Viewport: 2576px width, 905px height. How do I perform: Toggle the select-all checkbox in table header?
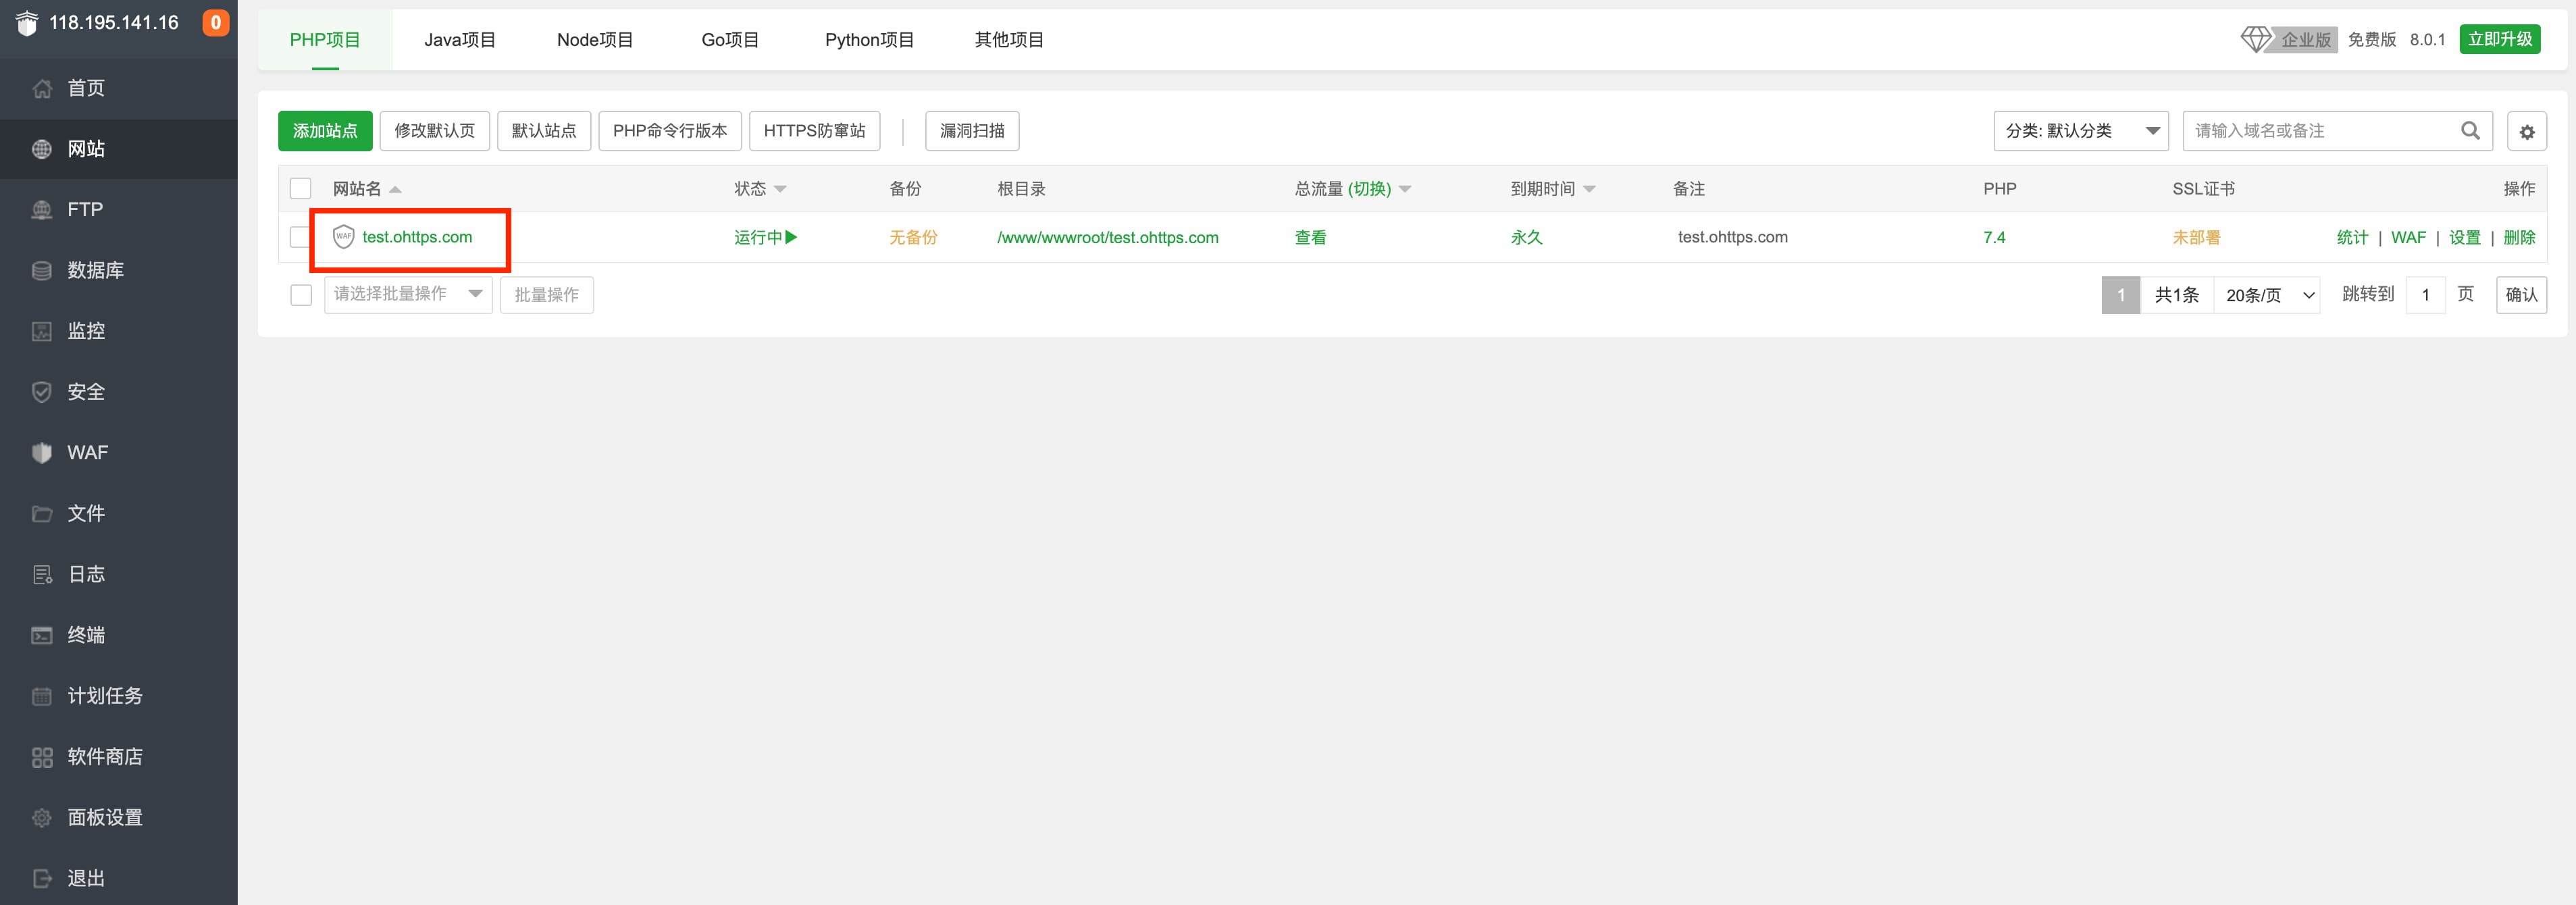pyautogui.click(x=300, y=189)
